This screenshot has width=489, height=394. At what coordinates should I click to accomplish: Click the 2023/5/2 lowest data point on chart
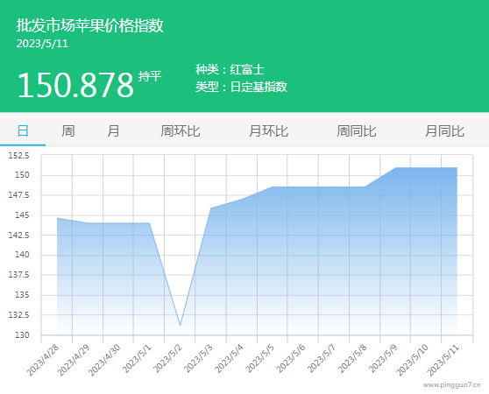pyautogui.click(x=181, y=326)
